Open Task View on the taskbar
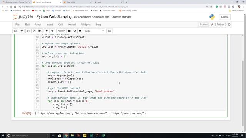Screen dimensions: 246x138 [x=53, y=135]
